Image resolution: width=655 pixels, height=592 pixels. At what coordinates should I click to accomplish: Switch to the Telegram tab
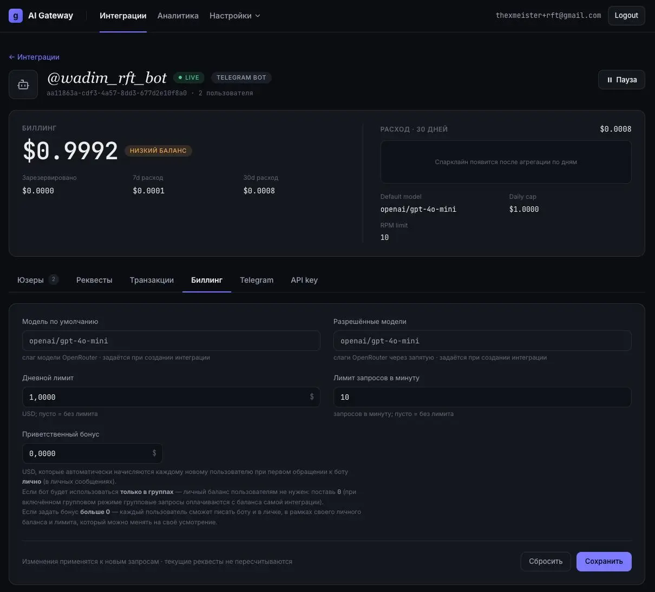(257, 280)
